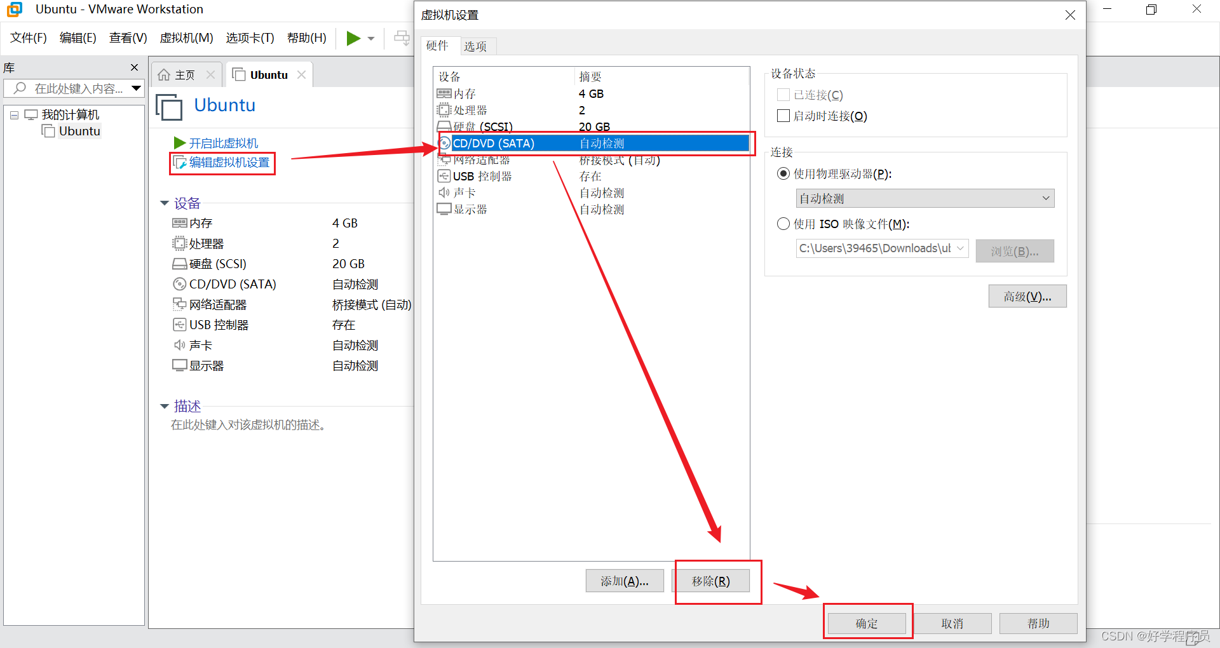The height and width of the screenshot is (648, 1220).
Task: Select 内存 row in dialog device list
Action: point(591,93)
